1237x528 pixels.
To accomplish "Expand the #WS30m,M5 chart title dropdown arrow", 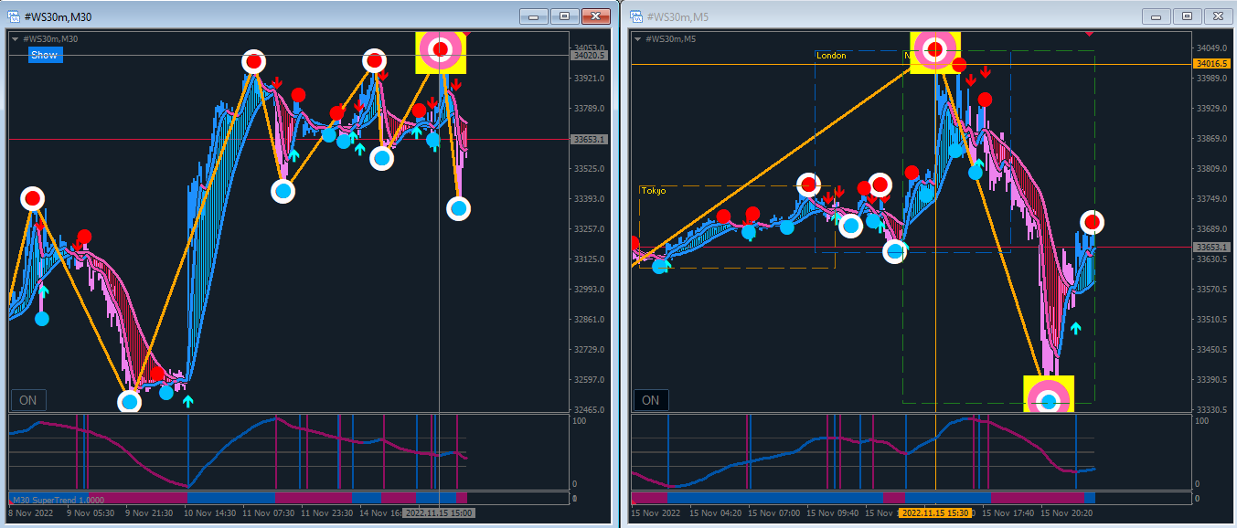I will 637,39.
